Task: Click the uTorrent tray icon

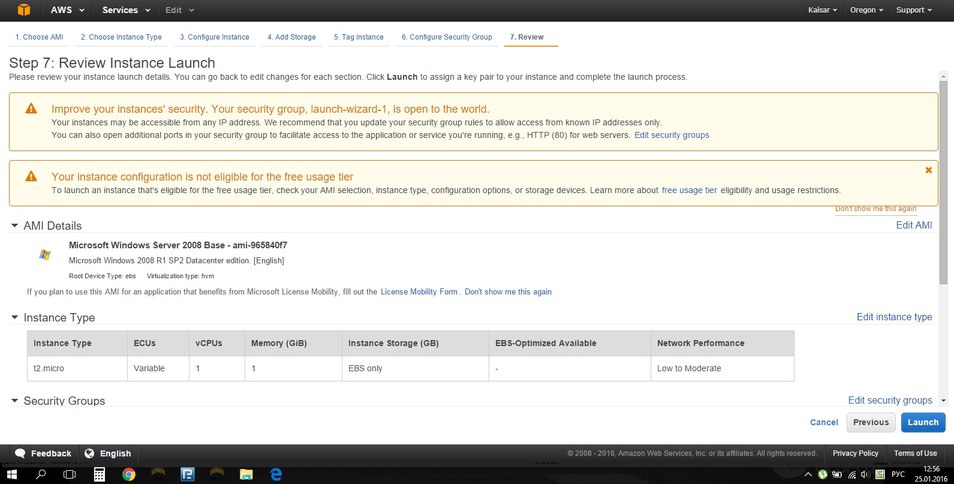Action: click(823, 475)
